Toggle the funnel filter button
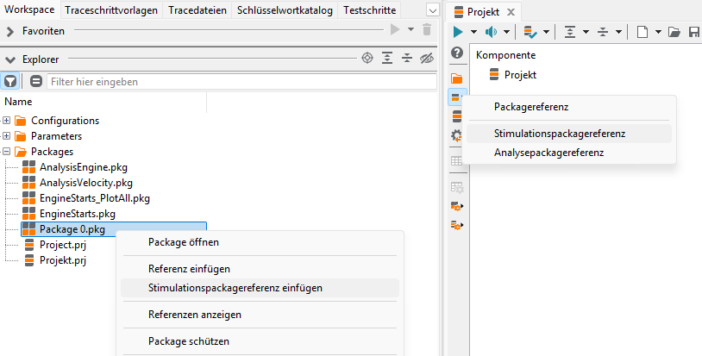702x356 pixels. (9, 81)
